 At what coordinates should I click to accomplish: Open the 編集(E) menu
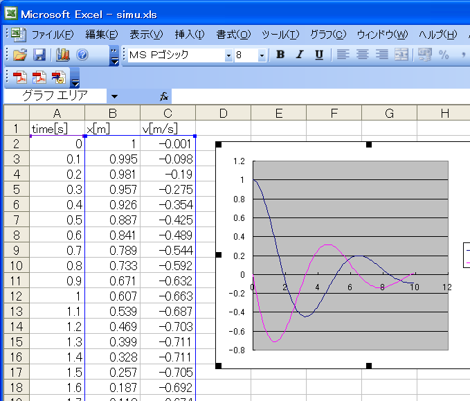[x=102, y=35]
